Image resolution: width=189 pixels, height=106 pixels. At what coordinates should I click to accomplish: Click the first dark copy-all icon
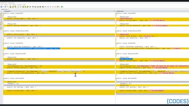pyautogui.click(x=40, y=7)
